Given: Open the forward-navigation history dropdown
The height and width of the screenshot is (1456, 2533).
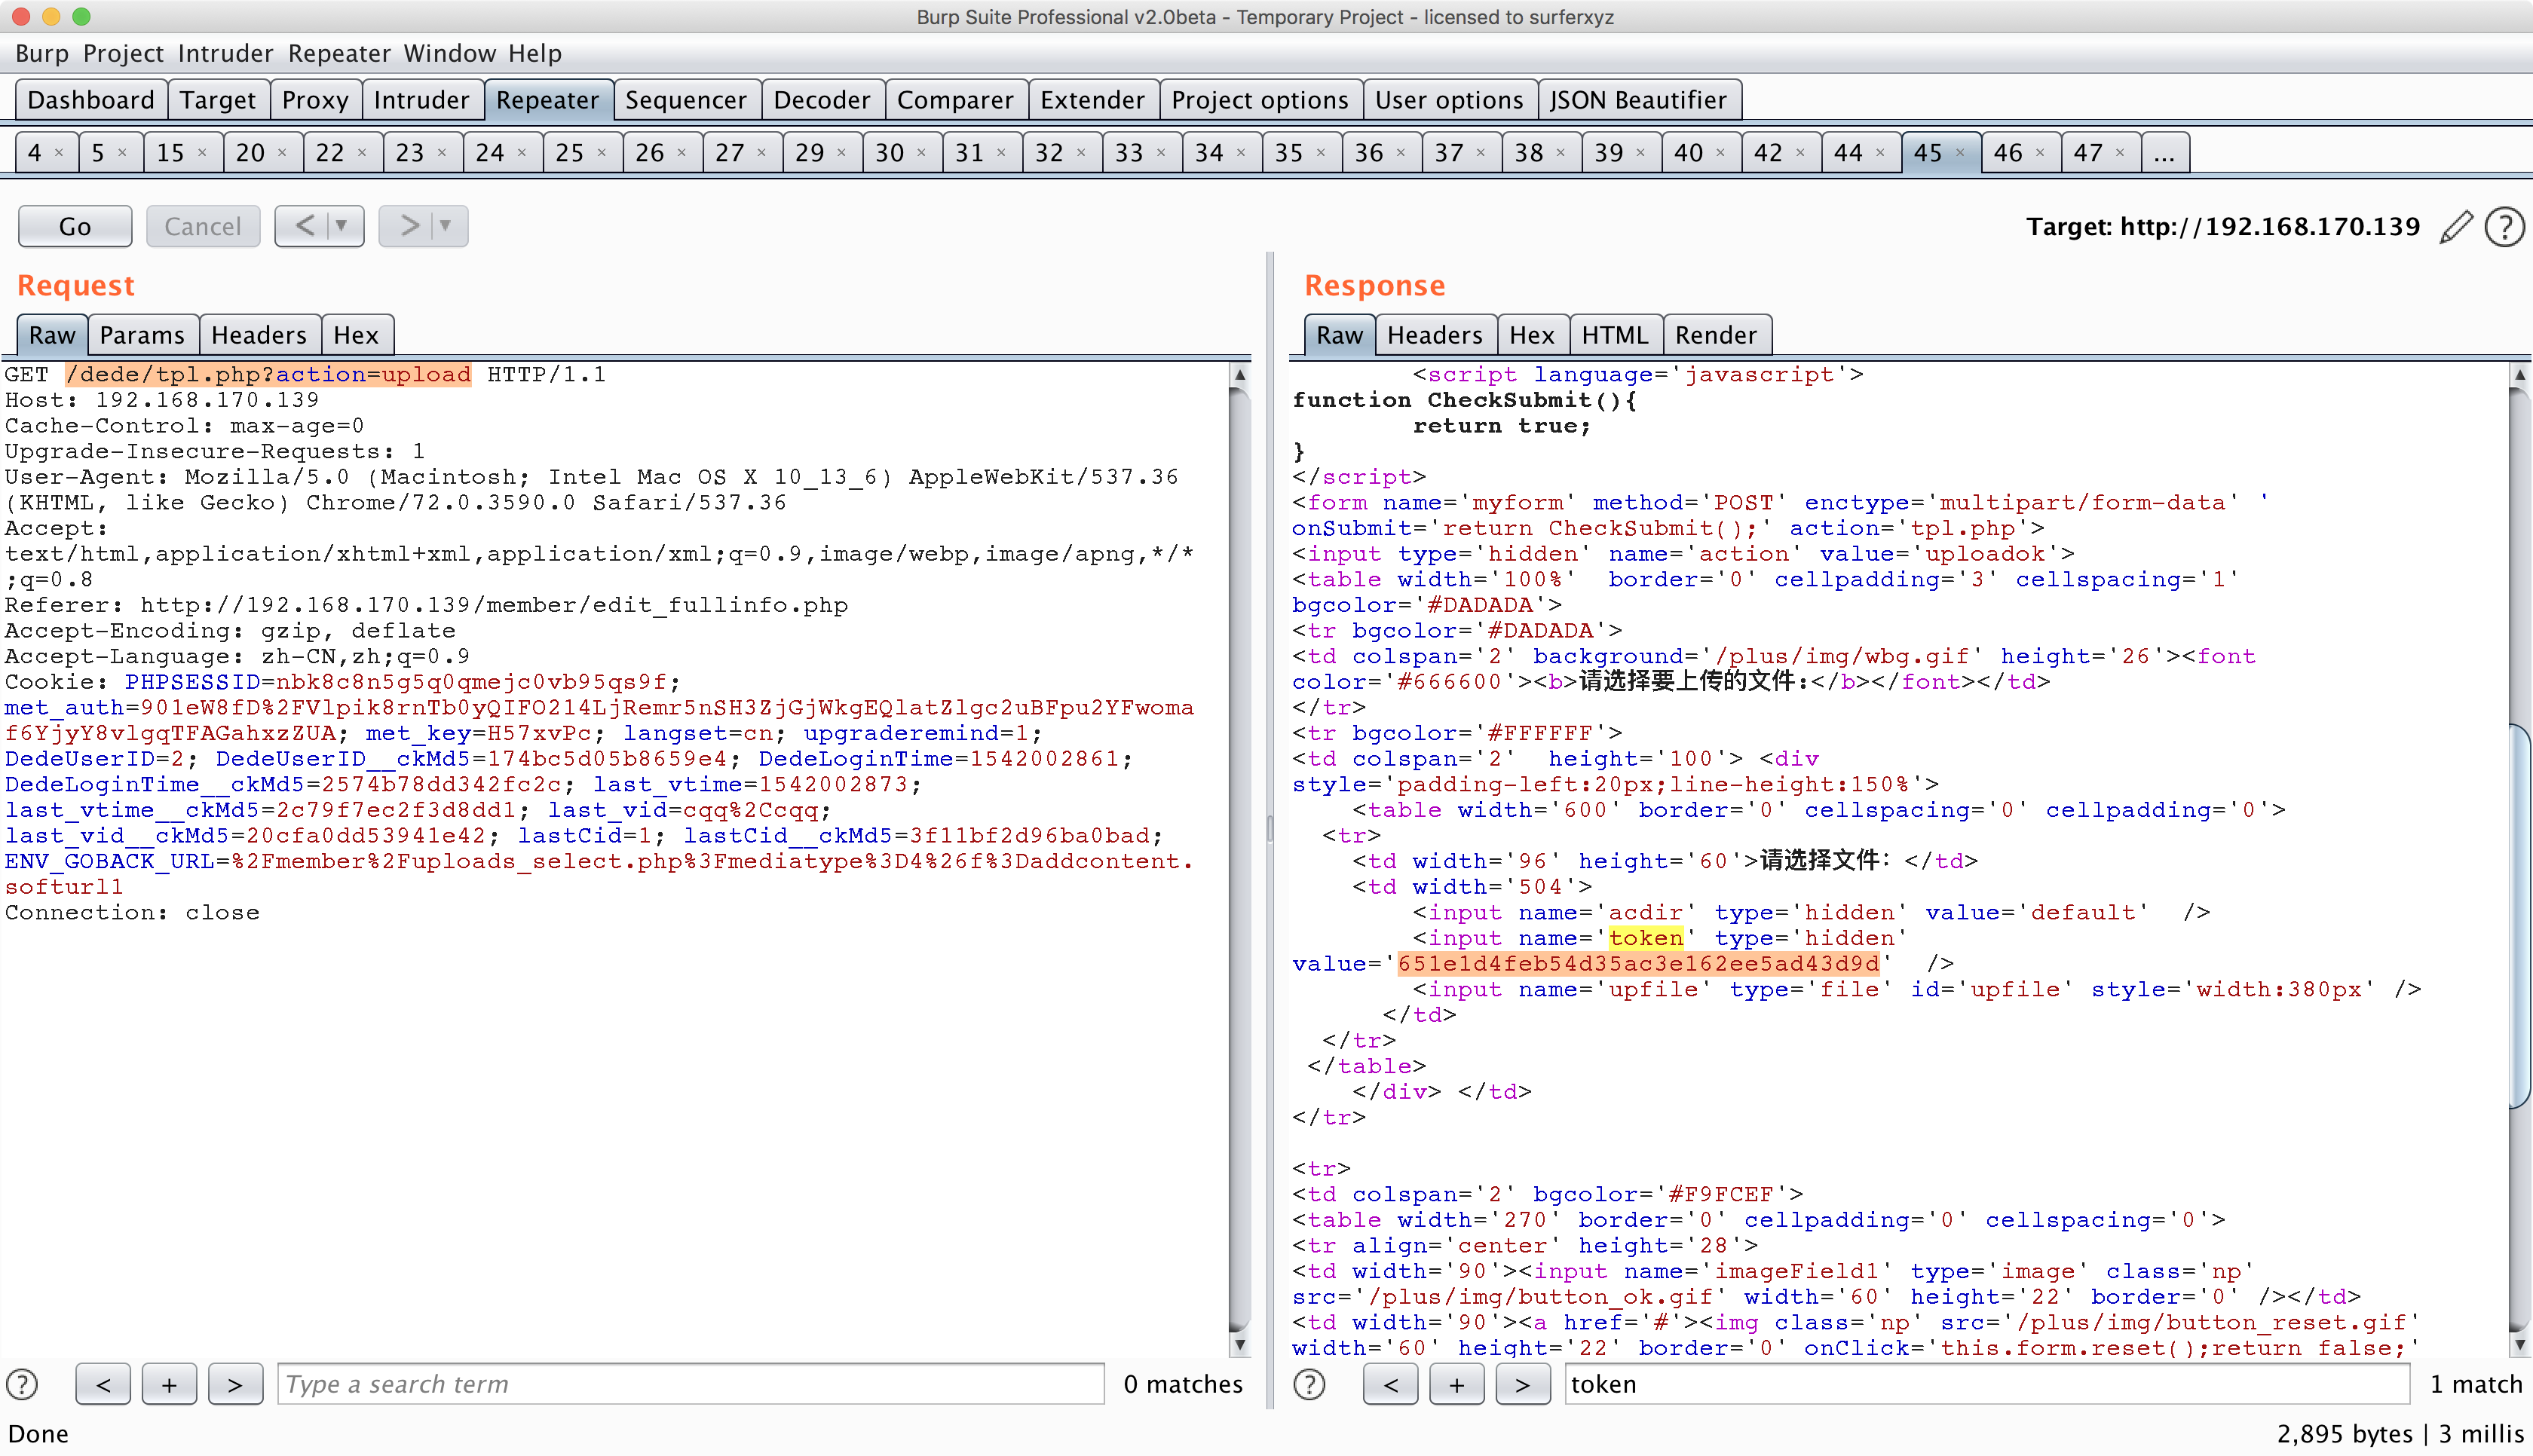Looking at the screenshot, I should (x=443, y=226).
